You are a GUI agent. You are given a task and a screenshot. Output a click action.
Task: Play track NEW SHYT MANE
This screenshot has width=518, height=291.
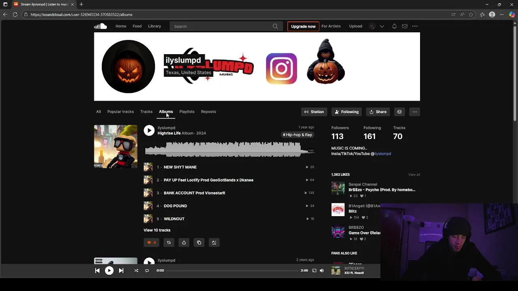click(180, 167)
